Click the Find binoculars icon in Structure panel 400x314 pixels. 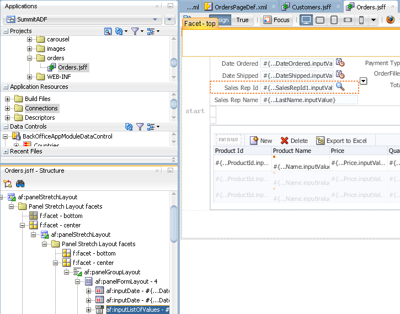[x=21, y=184]
